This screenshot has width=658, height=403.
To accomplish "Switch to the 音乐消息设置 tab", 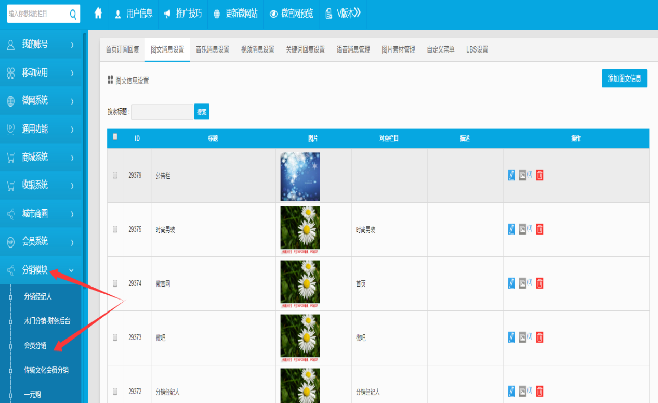I will point(212,50).
